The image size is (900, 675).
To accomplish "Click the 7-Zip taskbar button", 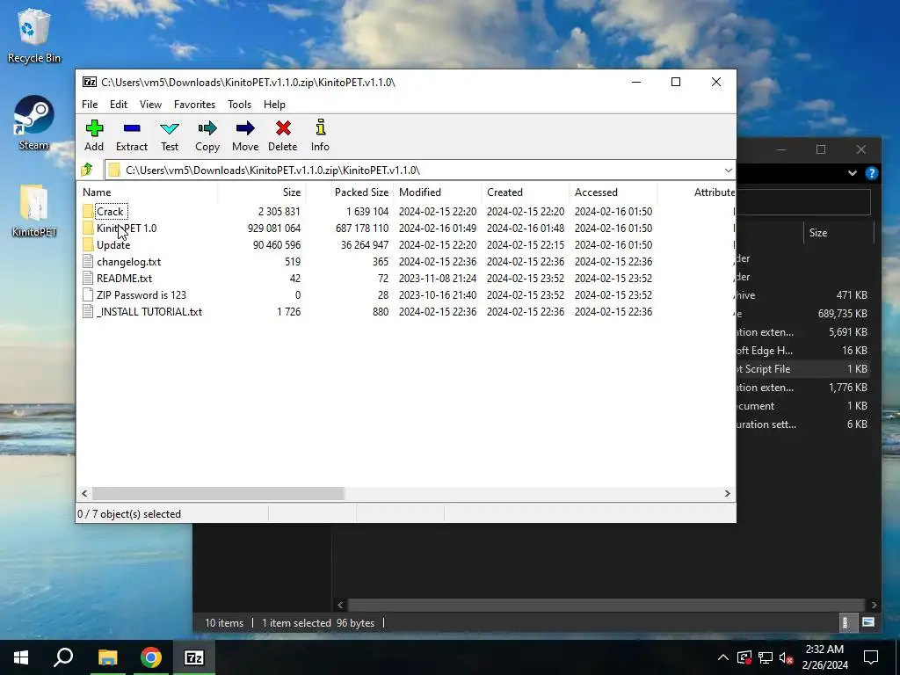I will click(194, 657).
